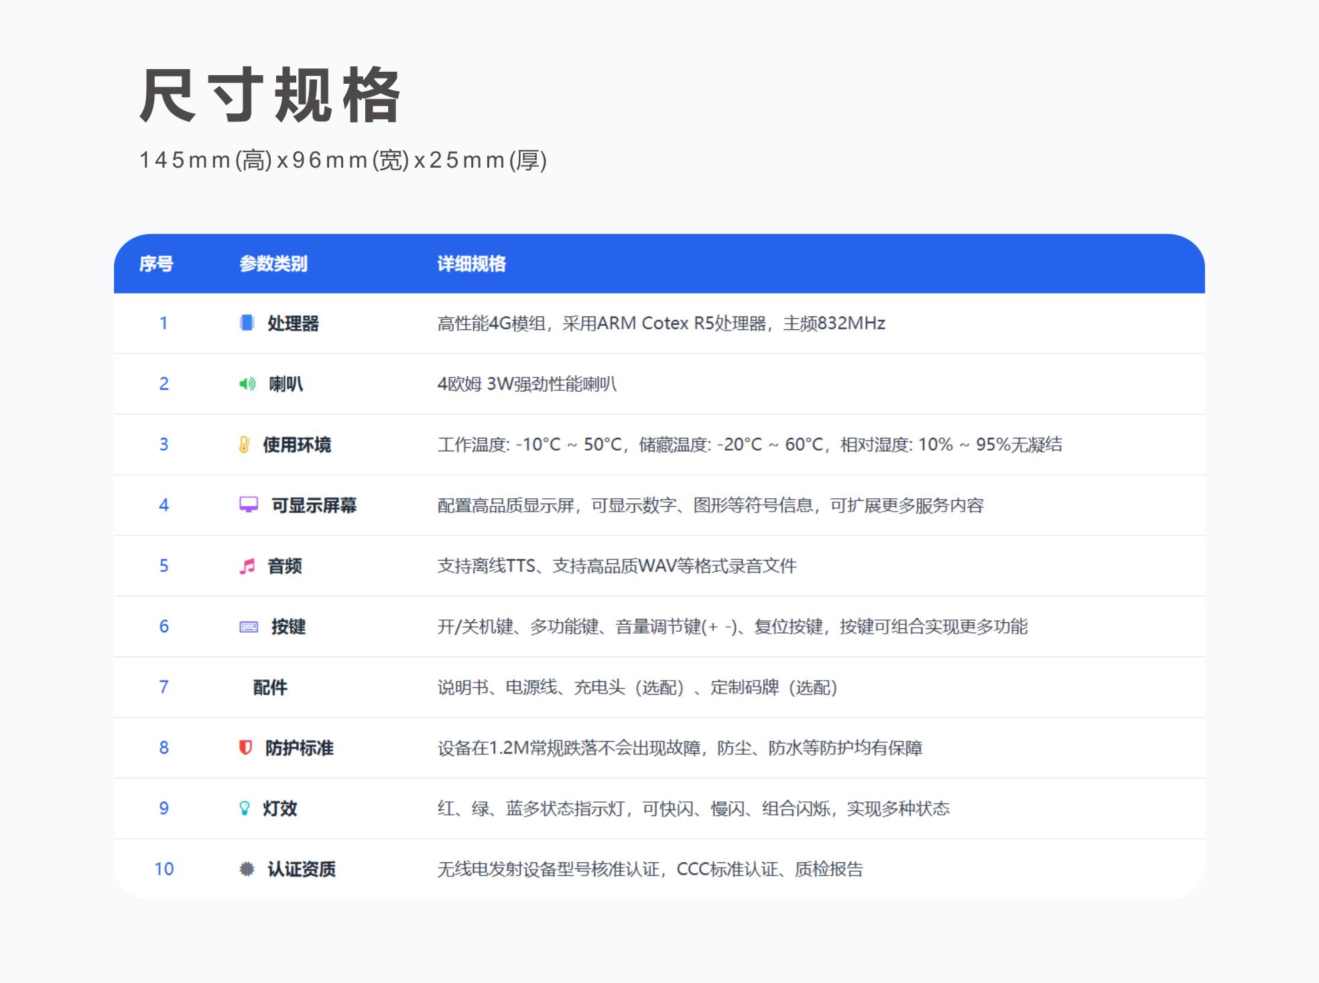
Task: Click the keyboard icon beside 按键
Action: (249, 627)
